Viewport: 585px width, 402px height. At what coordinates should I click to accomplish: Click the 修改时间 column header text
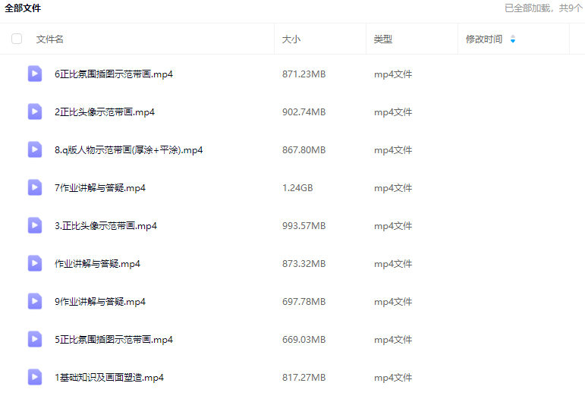click(x=484, y=39)
